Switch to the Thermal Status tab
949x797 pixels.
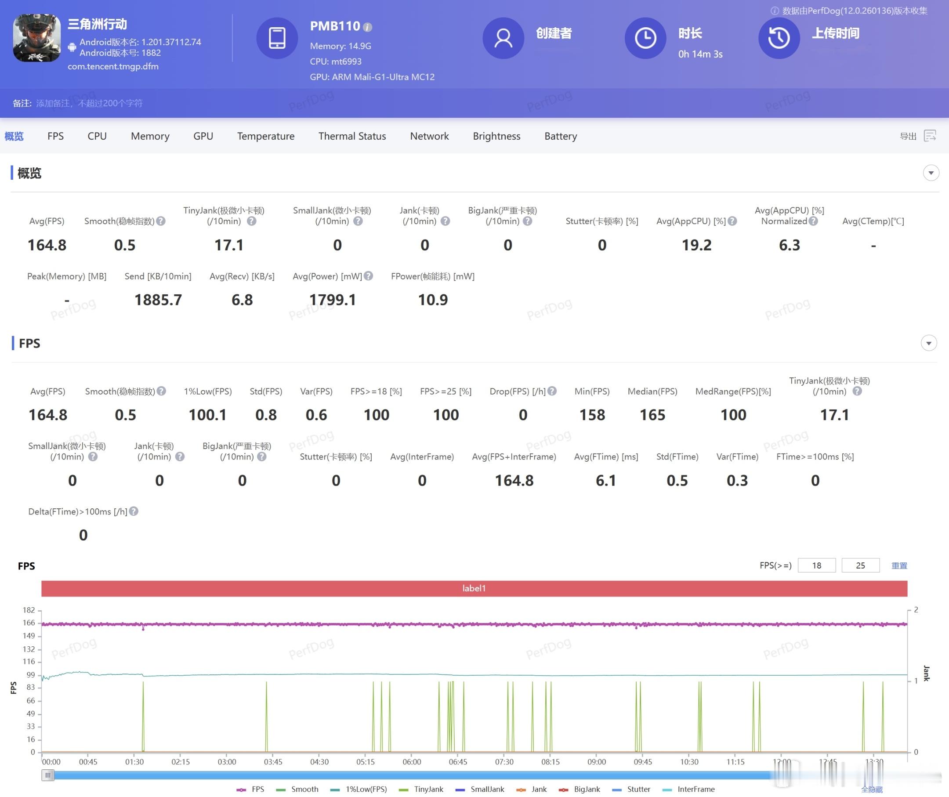tap(351, 136)
